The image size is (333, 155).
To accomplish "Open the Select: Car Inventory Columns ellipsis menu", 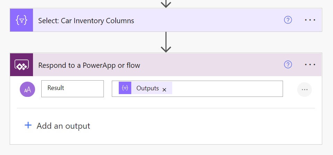I will (x=310, y=20).
